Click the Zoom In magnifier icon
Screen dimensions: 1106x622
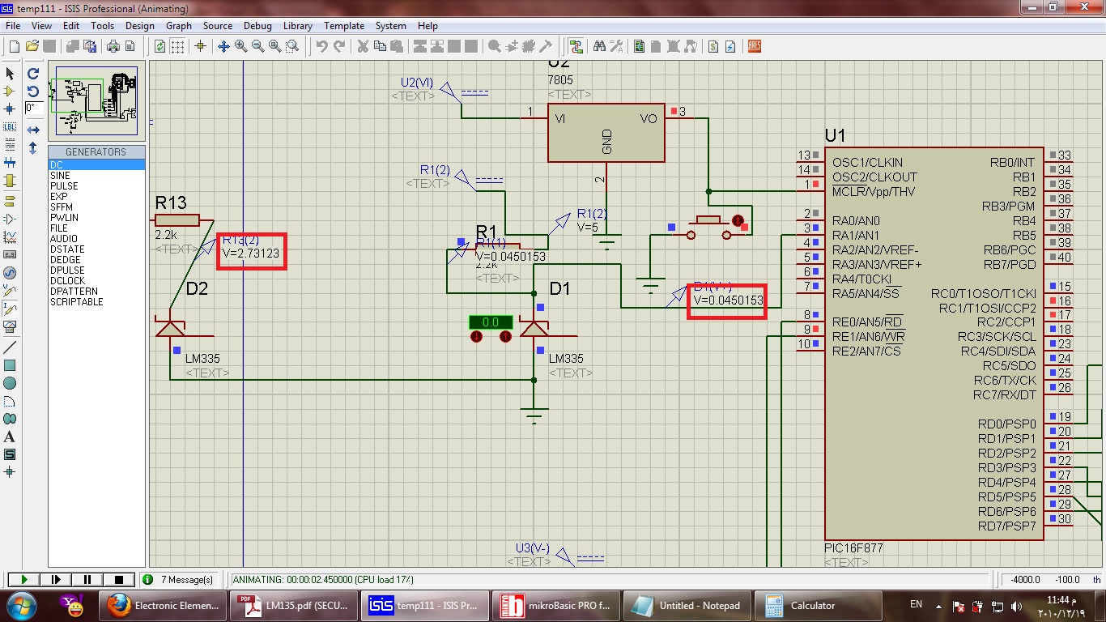click(240, 46)
